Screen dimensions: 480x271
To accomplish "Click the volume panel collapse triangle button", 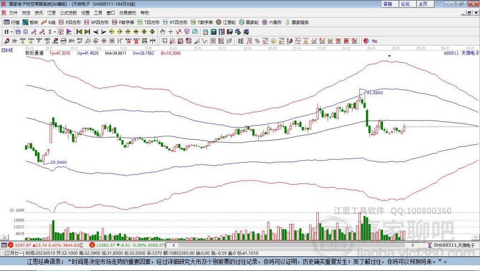I will [x=5, y=237].
